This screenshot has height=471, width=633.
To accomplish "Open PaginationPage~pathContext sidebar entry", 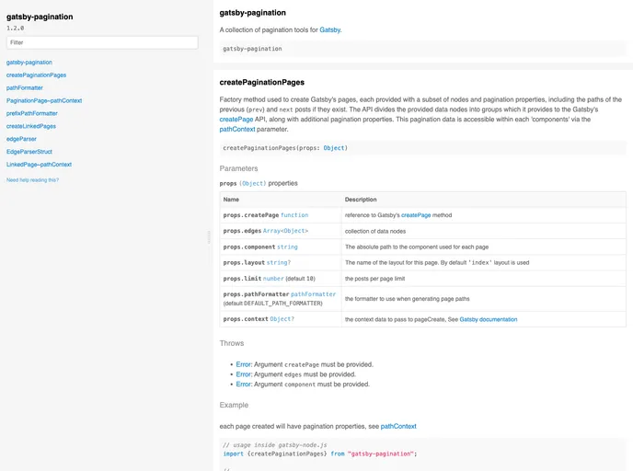I will [x=44, y=100].
